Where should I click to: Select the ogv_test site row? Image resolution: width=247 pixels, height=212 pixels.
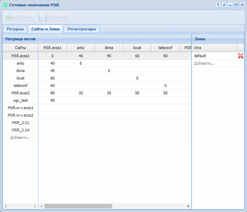tap(20, 100)
